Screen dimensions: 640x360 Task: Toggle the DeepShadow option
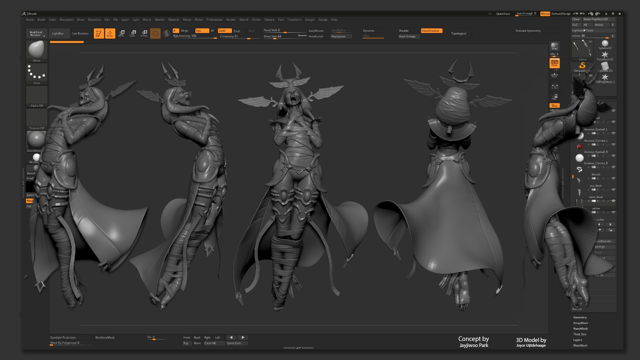431,31
